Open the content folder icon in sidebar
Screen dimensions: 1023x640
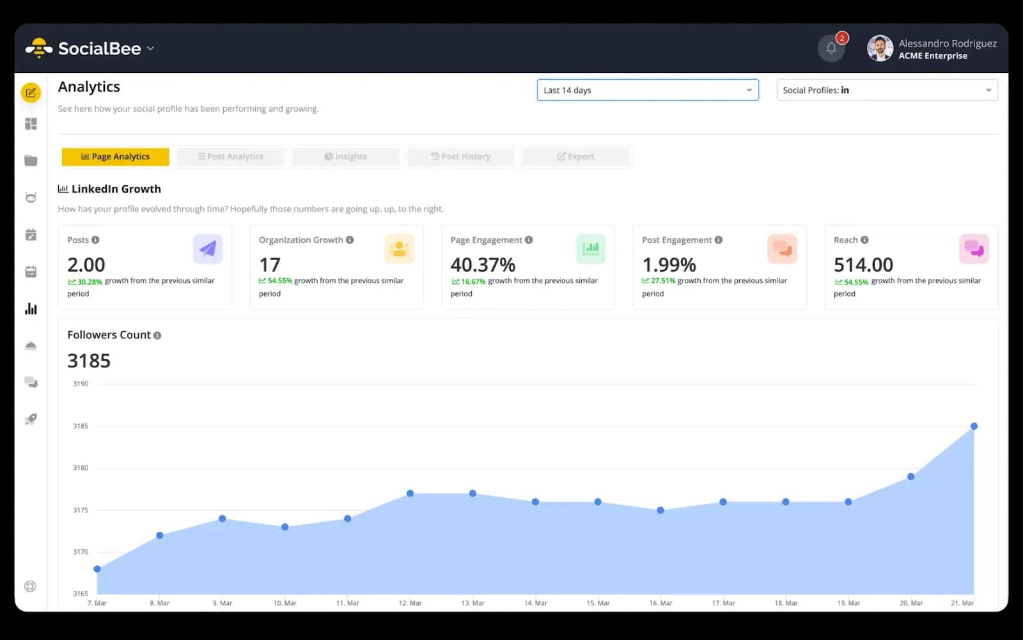(31, 160)
